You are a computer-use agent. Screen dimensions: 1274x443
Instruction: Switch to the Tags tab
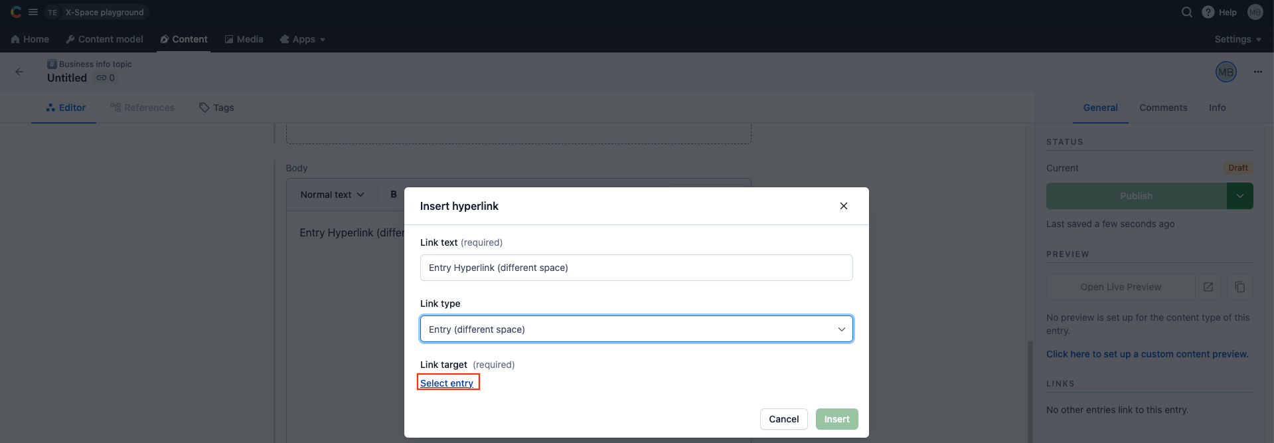click(216, 108)
